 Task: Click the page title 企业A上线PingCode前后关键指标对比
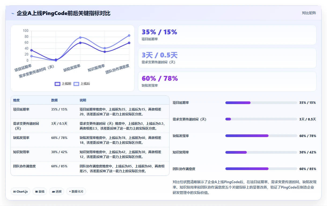pos(63,13)
